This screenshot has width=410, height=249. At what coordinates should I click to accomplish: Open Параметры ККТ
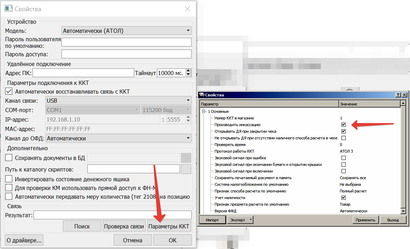(x=169, y=226)
